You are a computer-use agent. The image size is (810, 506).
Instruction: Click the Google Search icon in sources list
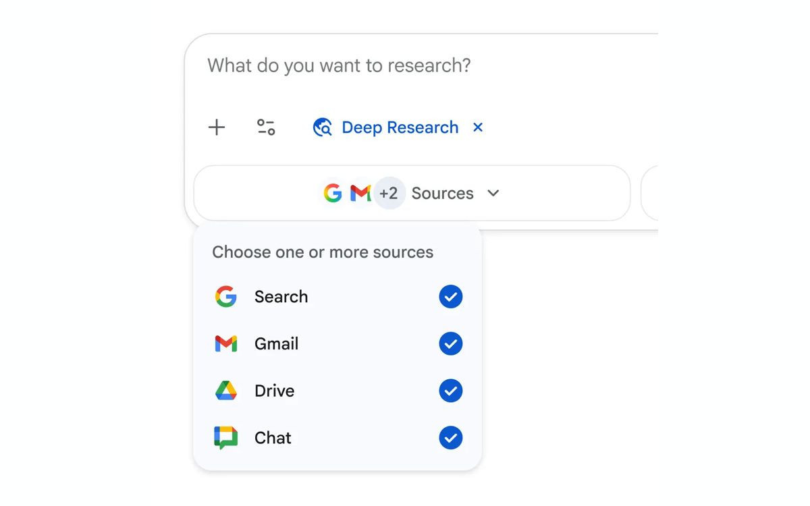(x=226, y=296)
